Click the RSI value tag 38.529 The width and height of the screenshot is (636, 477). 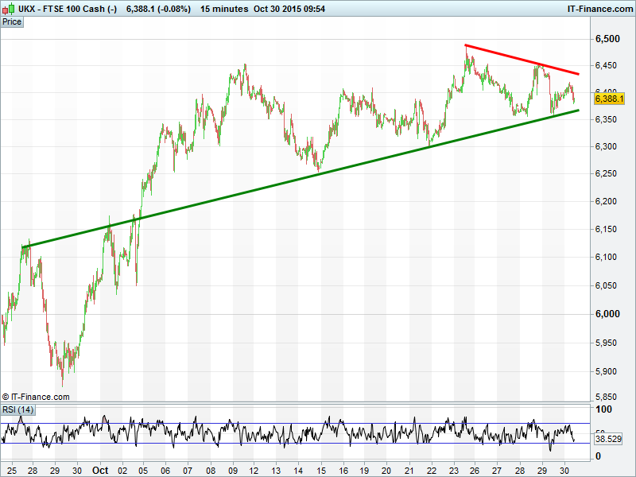607,439
